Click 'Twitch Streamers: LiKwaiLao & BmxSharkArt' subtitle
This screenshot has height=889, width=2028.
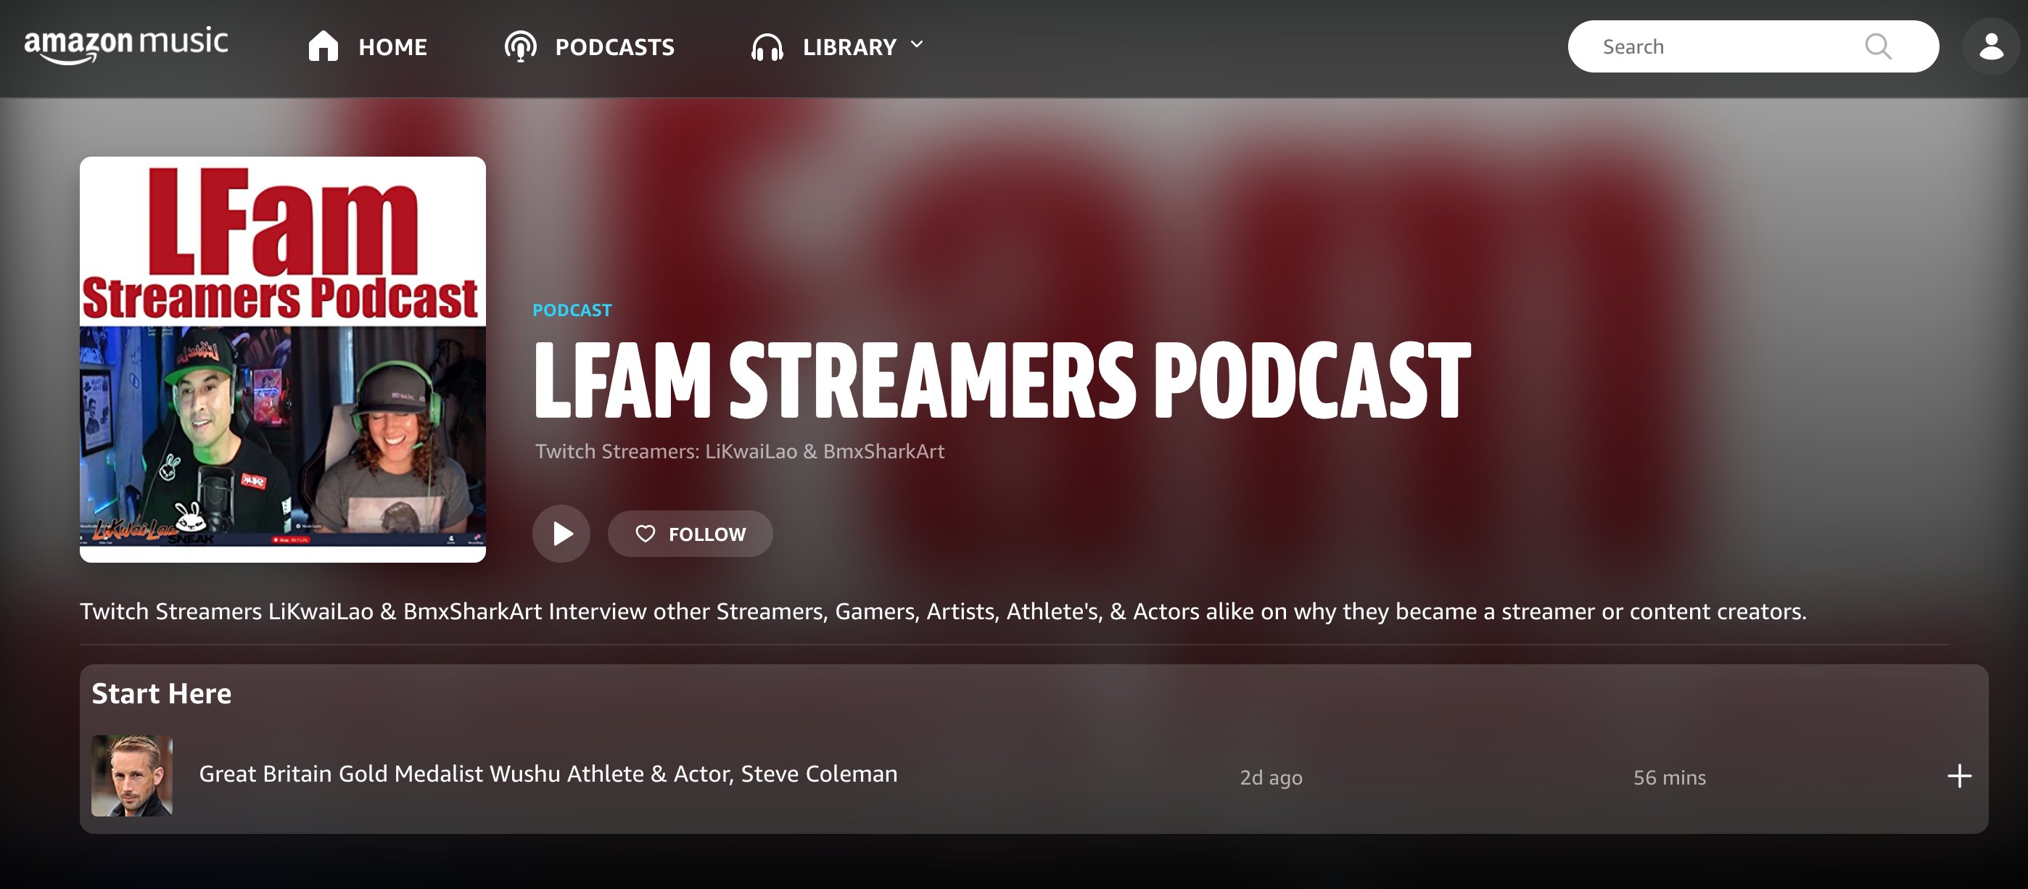tap(739, 451)
